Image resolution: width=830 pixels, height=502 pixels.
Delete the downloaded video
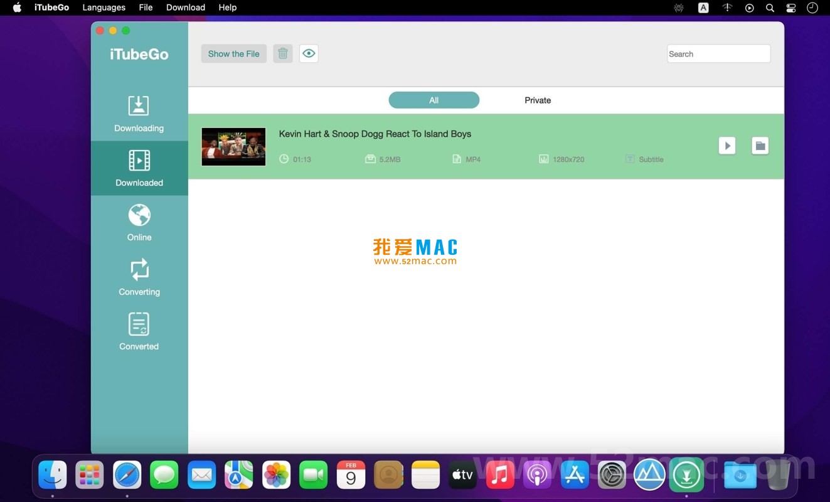pyautogui.click(x=282, y=53)
